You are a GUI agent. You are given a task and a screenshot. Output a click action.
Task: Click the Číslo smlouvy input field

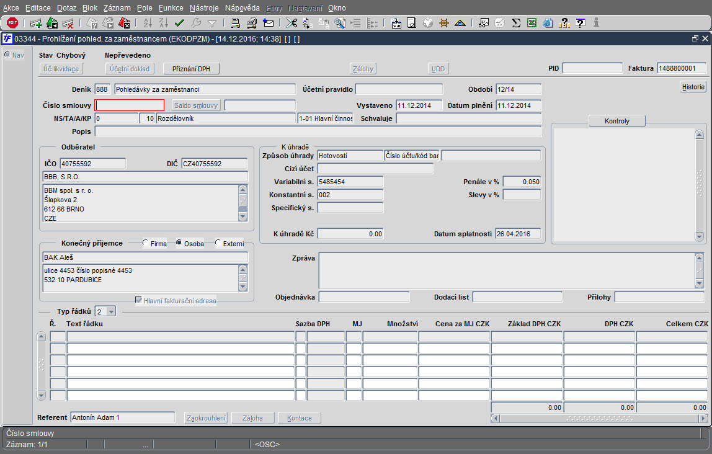tap(130, 105)
